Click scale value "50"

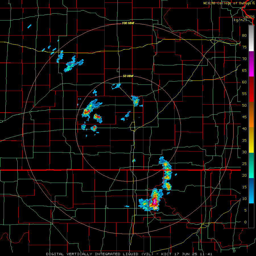[244, 105]
